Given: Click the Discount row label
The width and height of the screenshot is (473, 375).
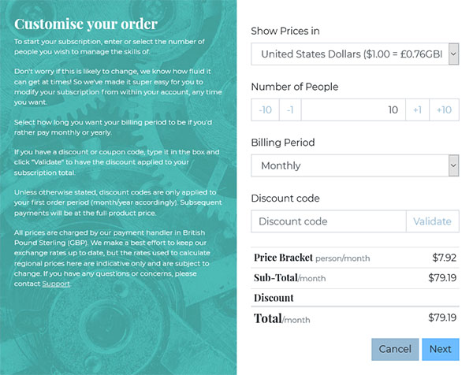Looking at the screenshot, I should pyautogui.click(x=274, y=298).
